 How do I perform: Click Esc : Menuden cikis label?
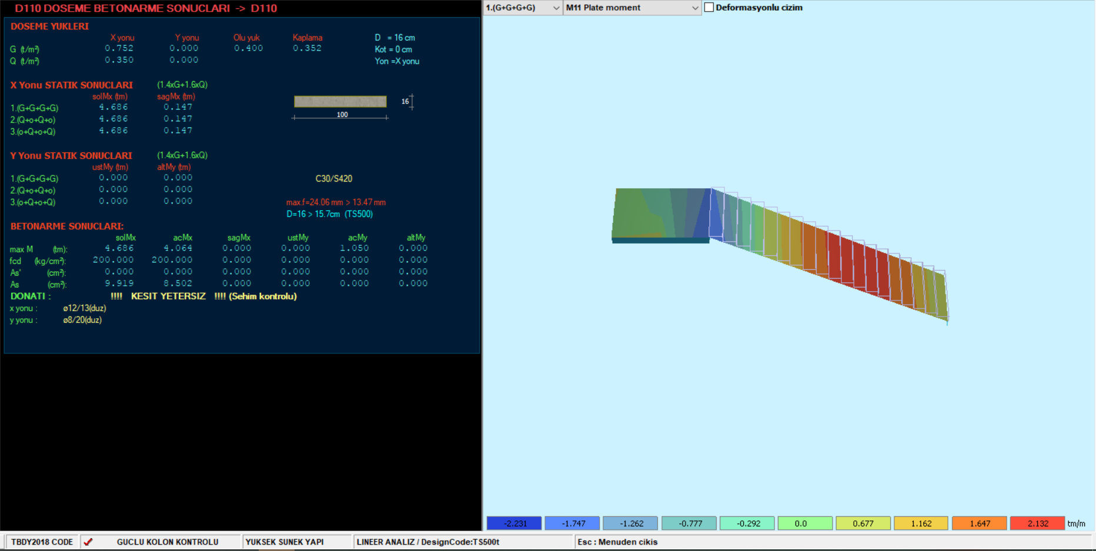pos(617,542)
